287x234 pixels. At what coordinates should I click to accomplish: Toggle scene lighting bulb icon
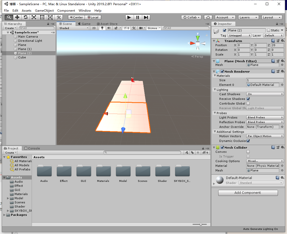[102, 28]
